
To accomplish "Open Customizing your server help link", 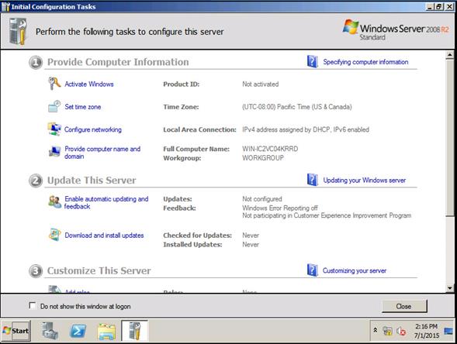I will pyautogui.click(x=355, y=270).
